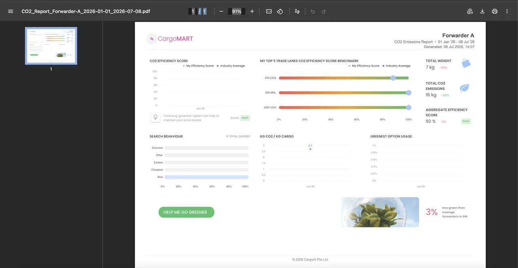The image size is (518, 268).
Task: Click the 91% zoom level field
Action: (x=237, y=11)
